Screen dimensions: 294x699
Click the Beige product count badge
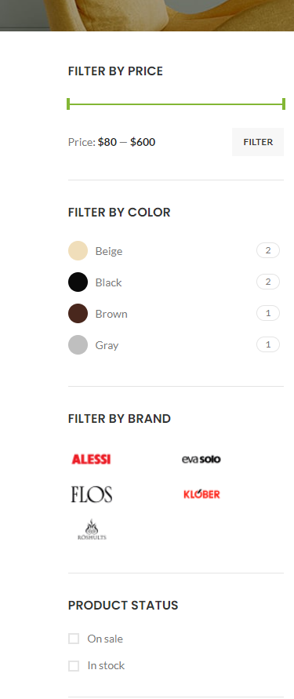[268, 250]
